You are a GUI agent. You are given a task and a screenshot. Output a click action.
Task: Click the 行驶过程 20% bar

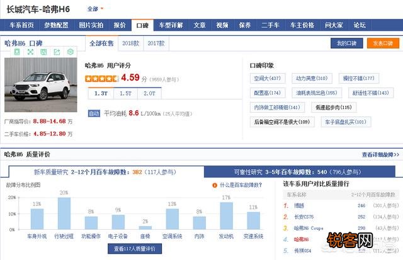64,213
